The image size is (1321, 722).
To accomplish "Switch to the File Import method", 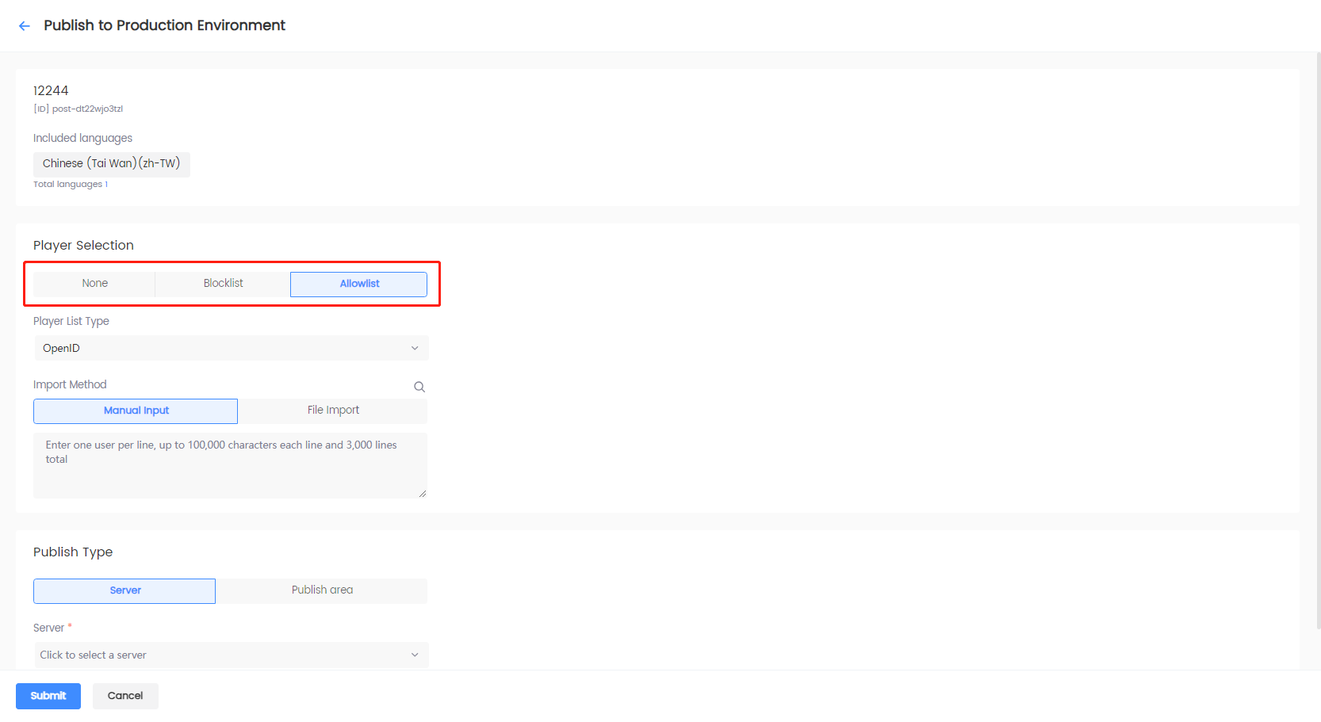I will (333, 411).
